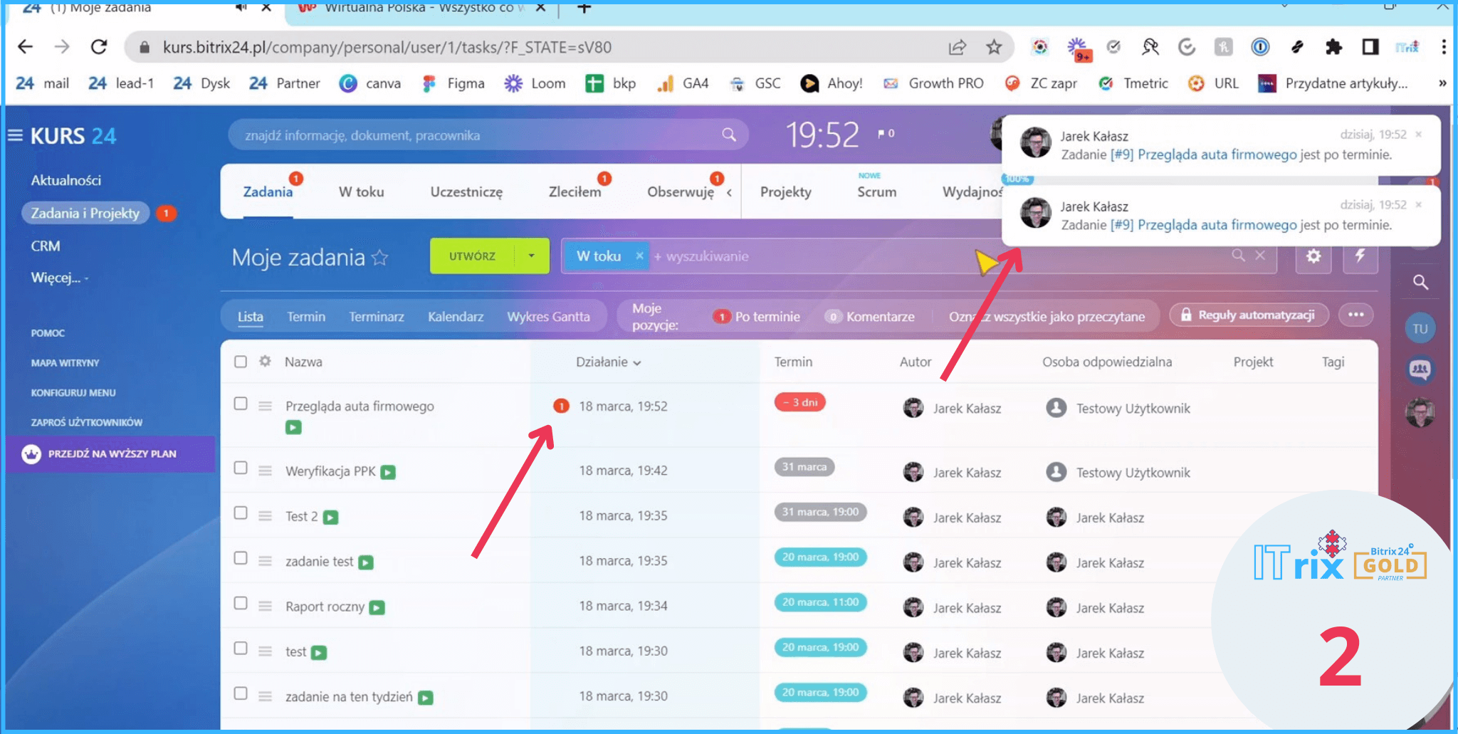
Task: Open the column settings gear in table header
Action: point(265,362)
